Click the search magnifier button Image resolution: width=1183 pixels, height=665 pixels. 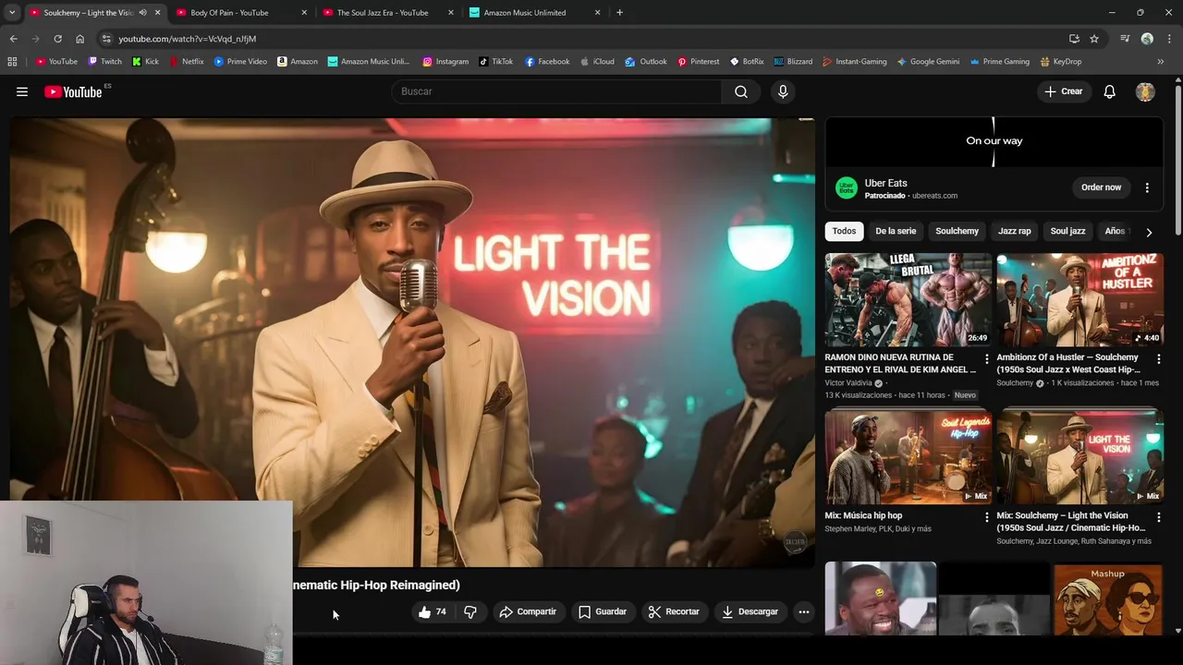(740, 91)
